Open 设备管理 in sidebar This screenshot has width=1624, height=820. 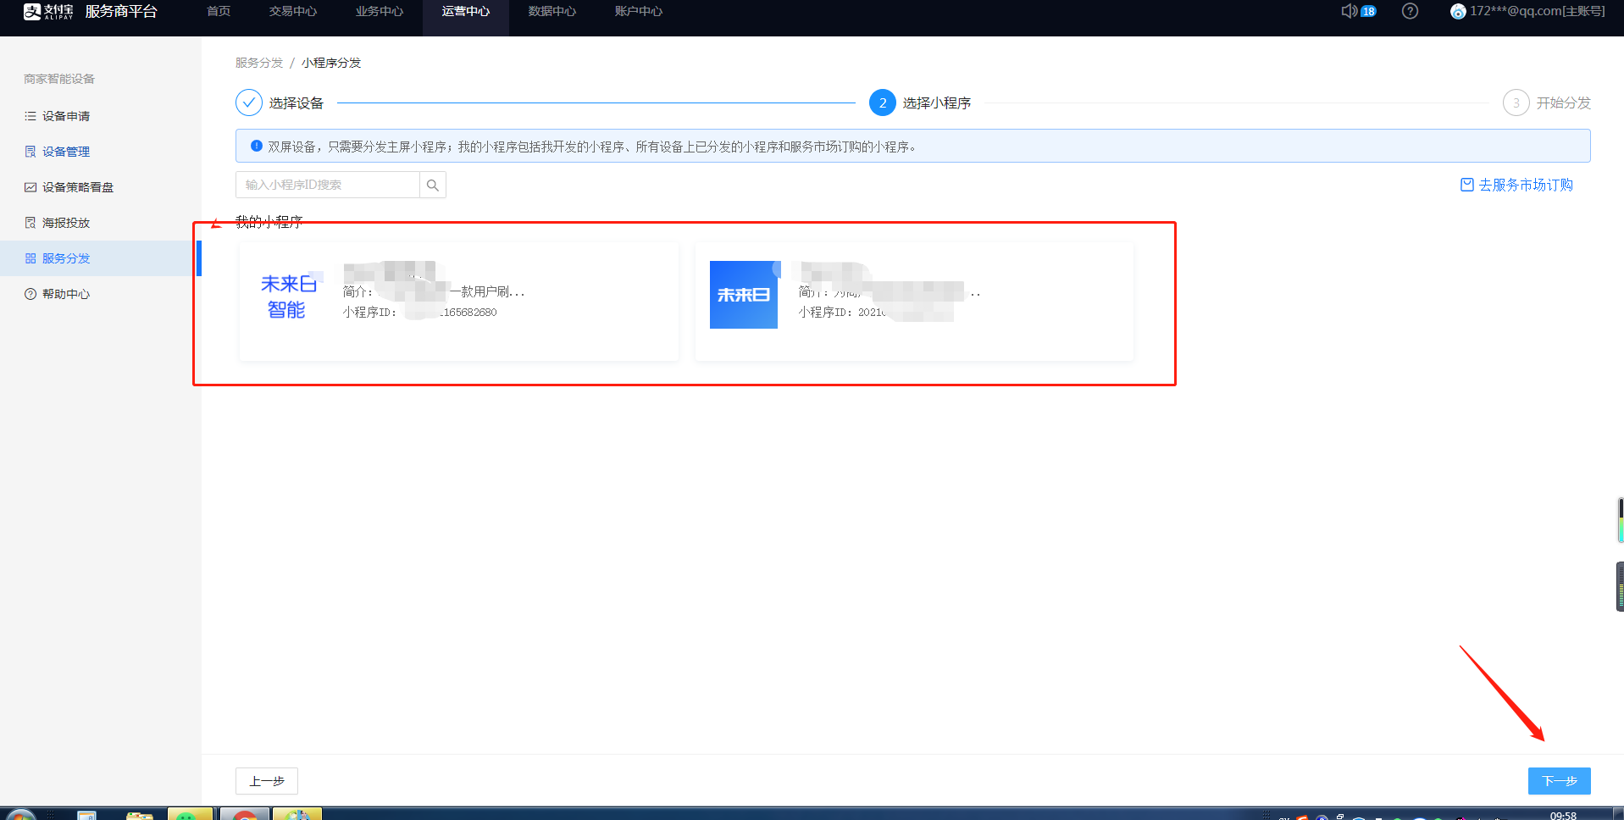(66, 152)
